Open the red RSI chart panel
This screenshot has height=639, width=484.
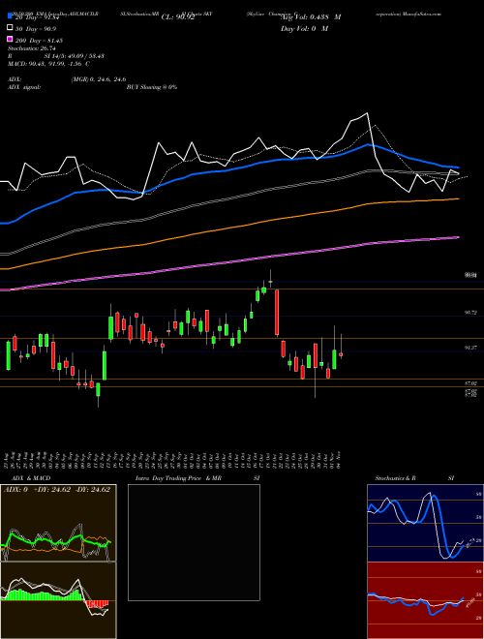click(425, 600)
